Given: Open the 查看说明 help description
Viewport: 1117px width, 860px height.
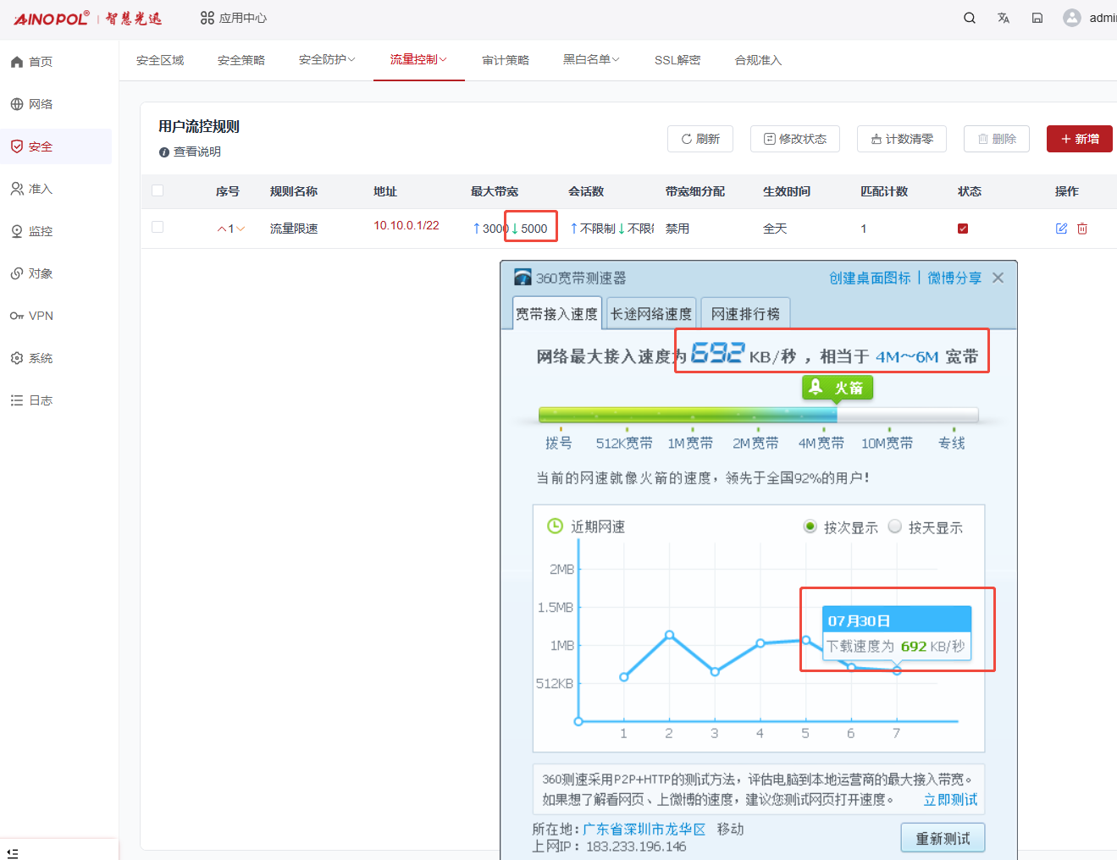Looking at the screenshot, I should [190, 152].
